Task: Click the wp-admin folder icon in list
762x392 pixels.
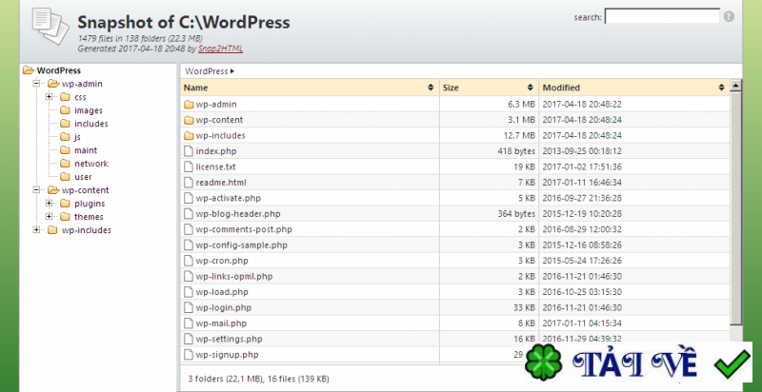Action: (189, 104)
